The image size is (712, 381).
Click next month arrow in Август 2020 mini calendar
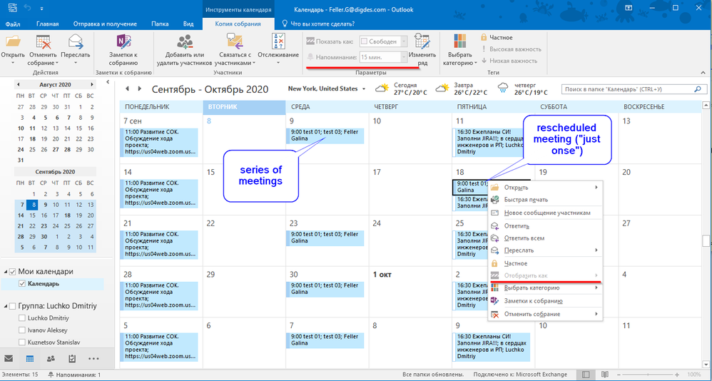point(92,84)
